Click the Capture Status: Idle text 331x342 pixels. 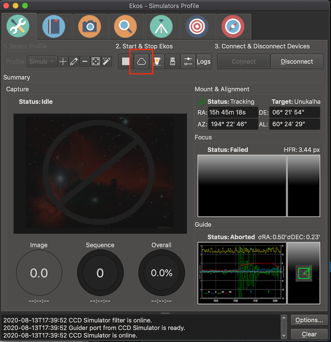36,101
